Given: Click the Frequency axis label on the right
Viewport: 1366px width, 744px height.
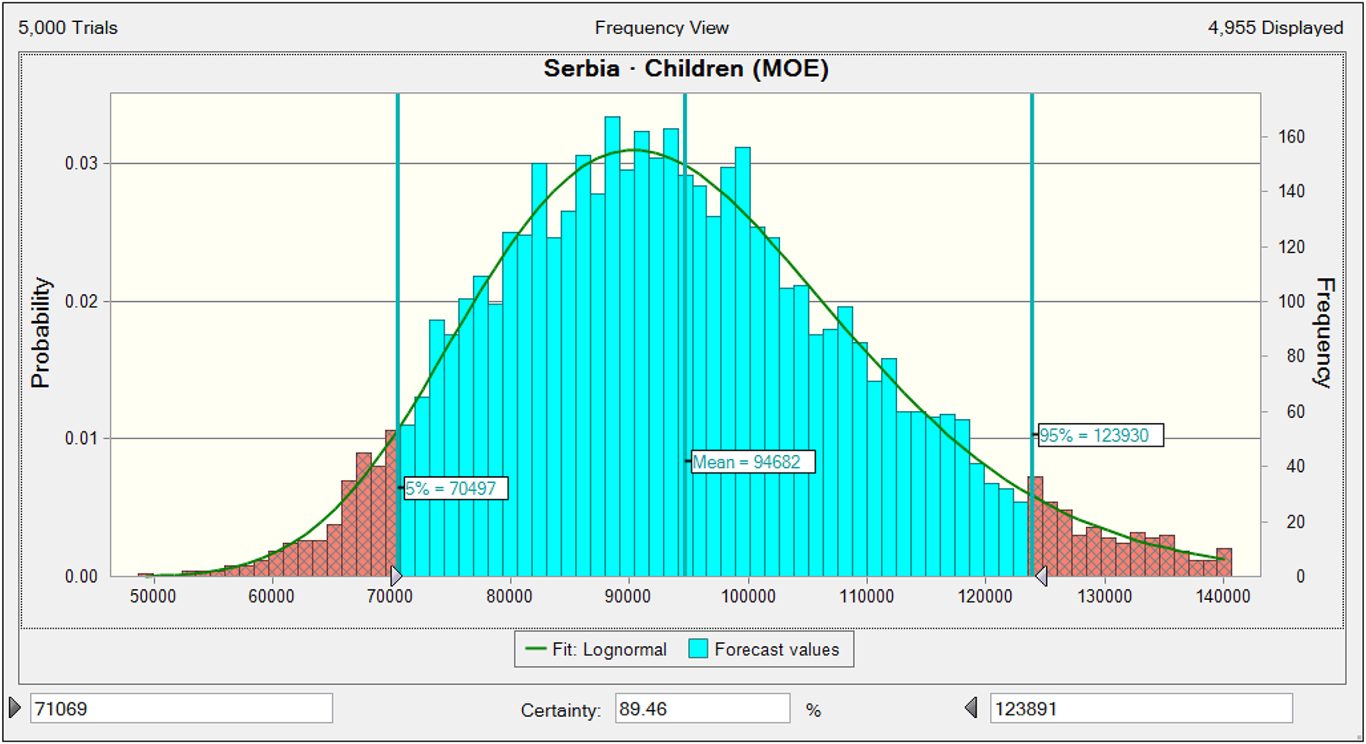Looking at the screenshot, I should point(1324,333).
